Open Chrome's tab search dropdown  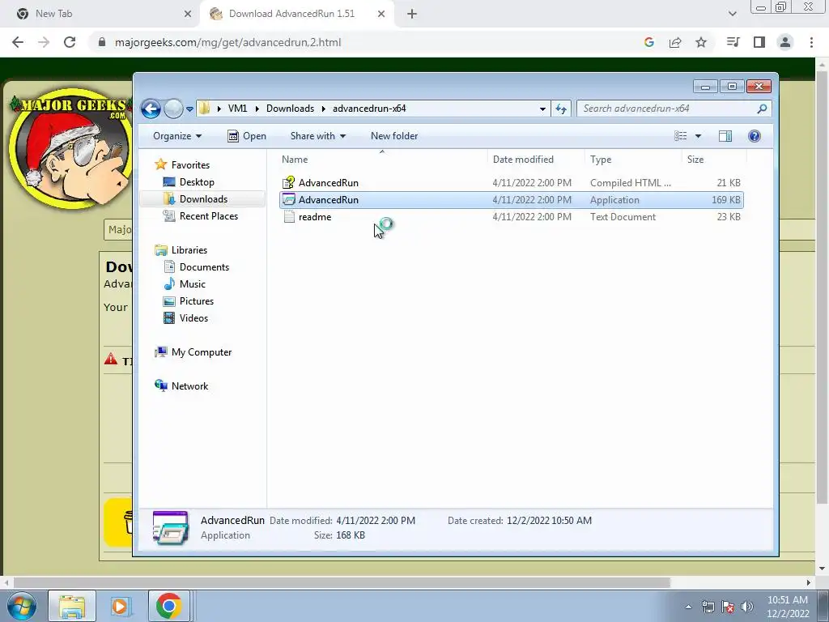(x=732, y=14)
